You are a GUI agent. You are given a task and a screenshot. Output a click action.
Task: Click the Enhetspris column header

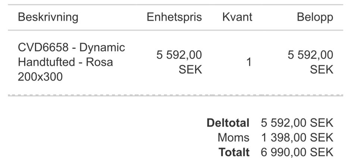pyautogui.click(x=174, y=17)
